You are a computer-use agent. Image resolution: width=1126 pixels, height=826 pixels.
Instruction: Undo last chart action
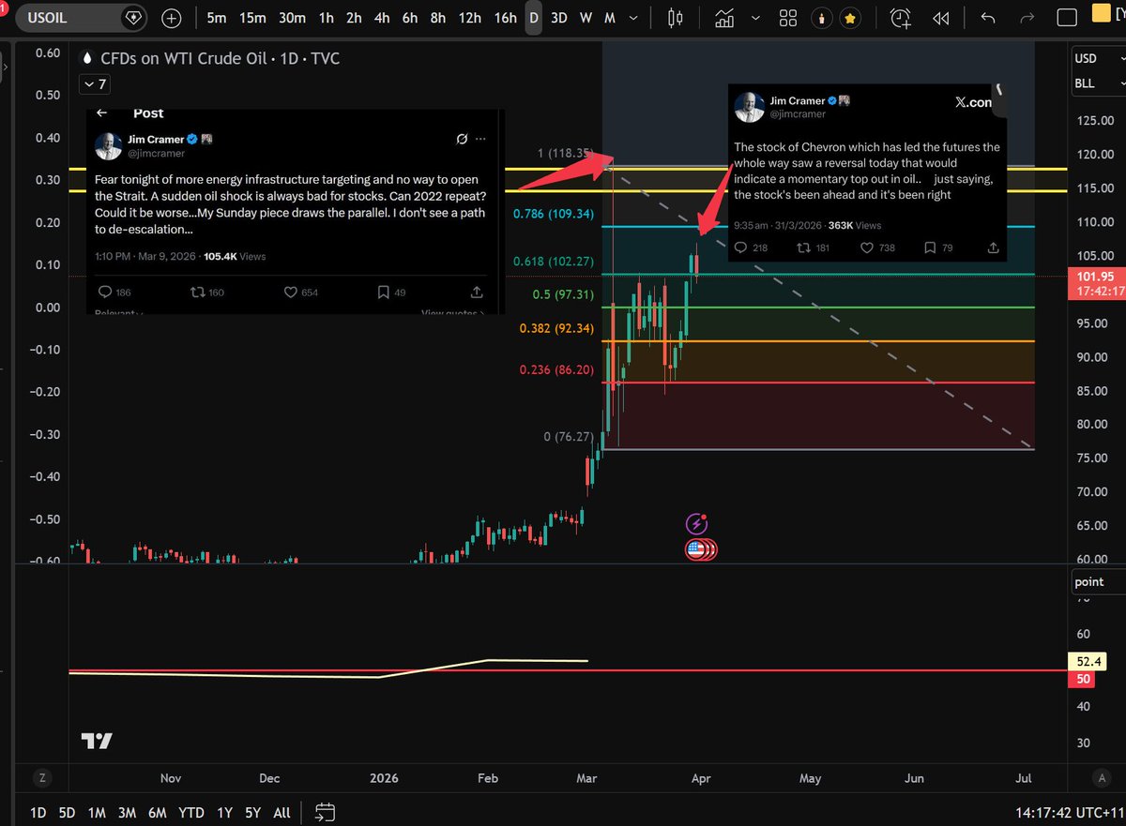click(x=987, y=18)
